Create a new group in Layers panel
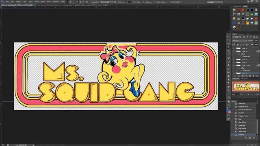This screenshot has width=260, height=146. pos(250,76)
